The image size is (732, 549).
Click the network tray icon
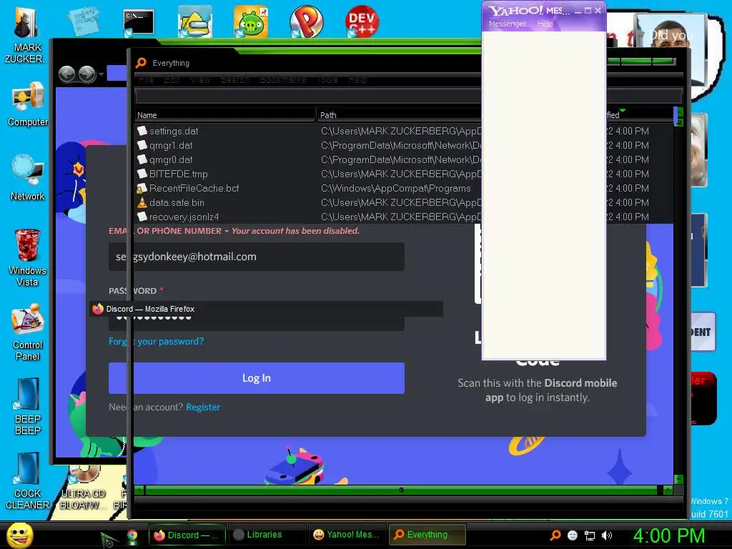(590, 535)
